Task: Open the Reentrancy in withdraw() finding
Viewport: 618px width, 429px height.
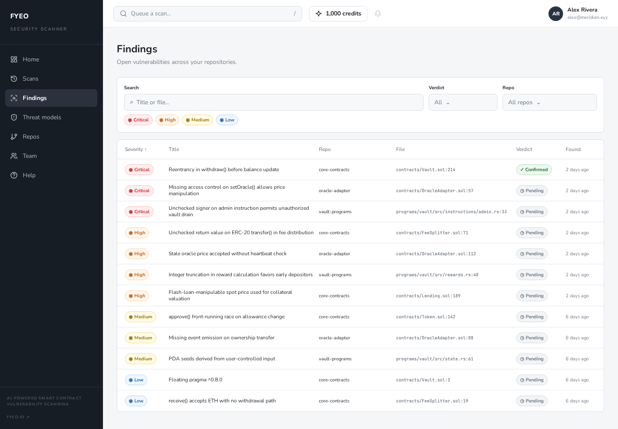Action: 224,169
